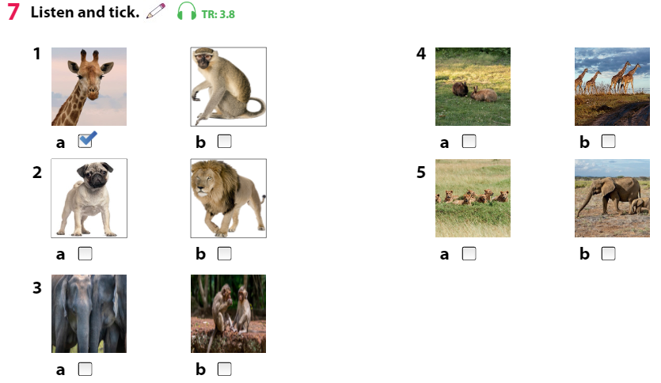The width and height of the screenshot is (661, 383).
Task: Tick checkbox b under the sitting monkey
Action: [x=224, y=142]
